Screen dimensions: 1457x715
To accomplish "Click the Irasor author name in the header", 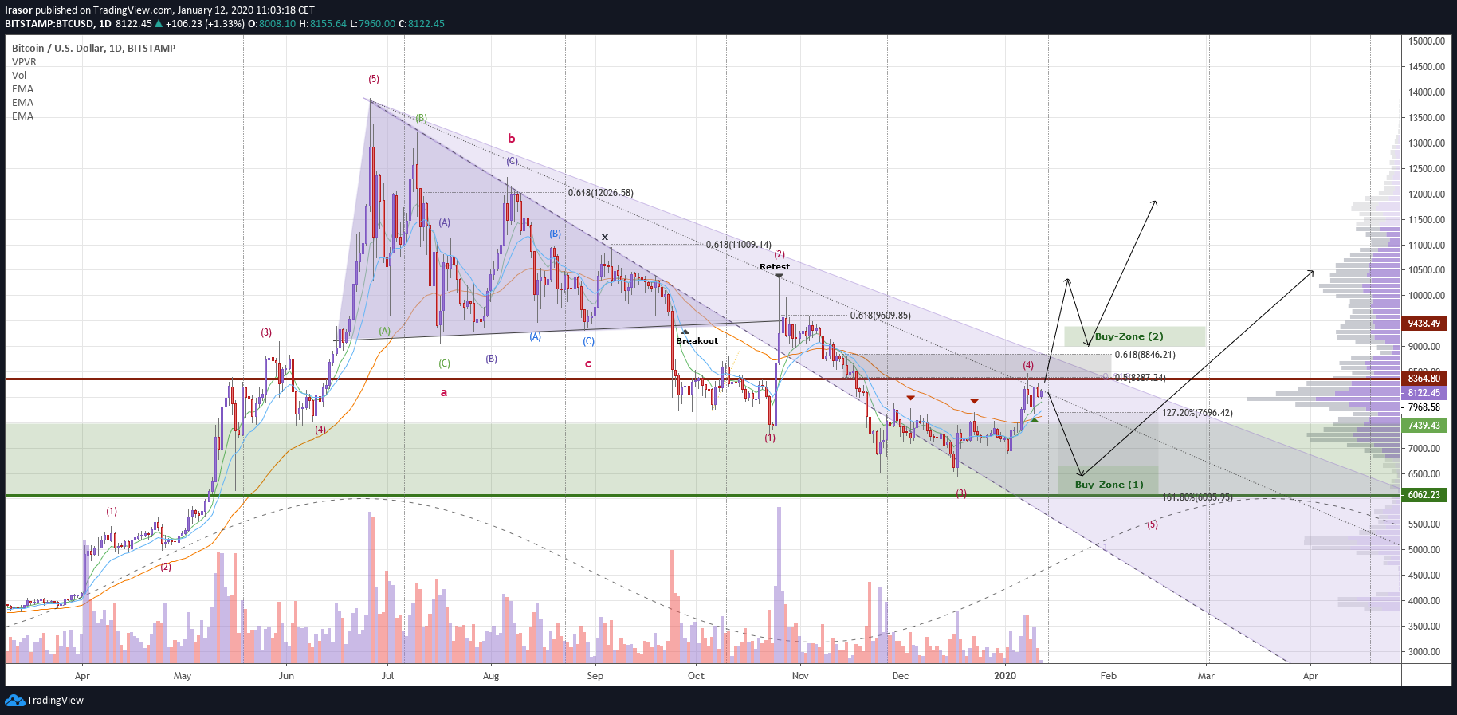I will point(19,10).
